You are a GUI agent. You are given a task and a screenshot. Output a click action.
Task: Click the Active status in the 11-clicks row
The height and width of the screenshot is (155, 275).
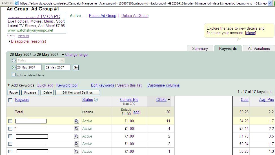pyautogui.click(x=87, y=121)
